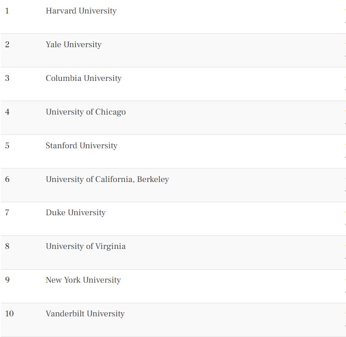Select rank number 5 beside Stanford
Viewport: 346px width, 337px height.
(x=7, y=146)
